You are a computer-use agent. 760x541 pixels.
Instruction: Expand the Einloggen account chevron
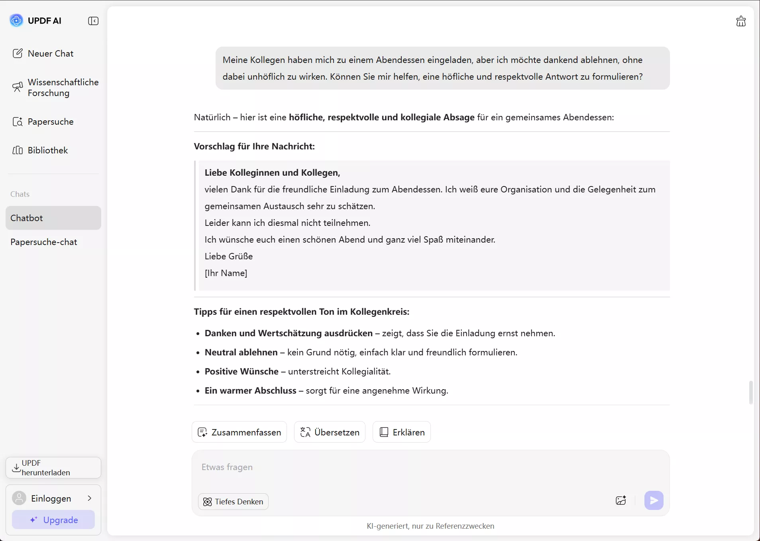(90, 498)
